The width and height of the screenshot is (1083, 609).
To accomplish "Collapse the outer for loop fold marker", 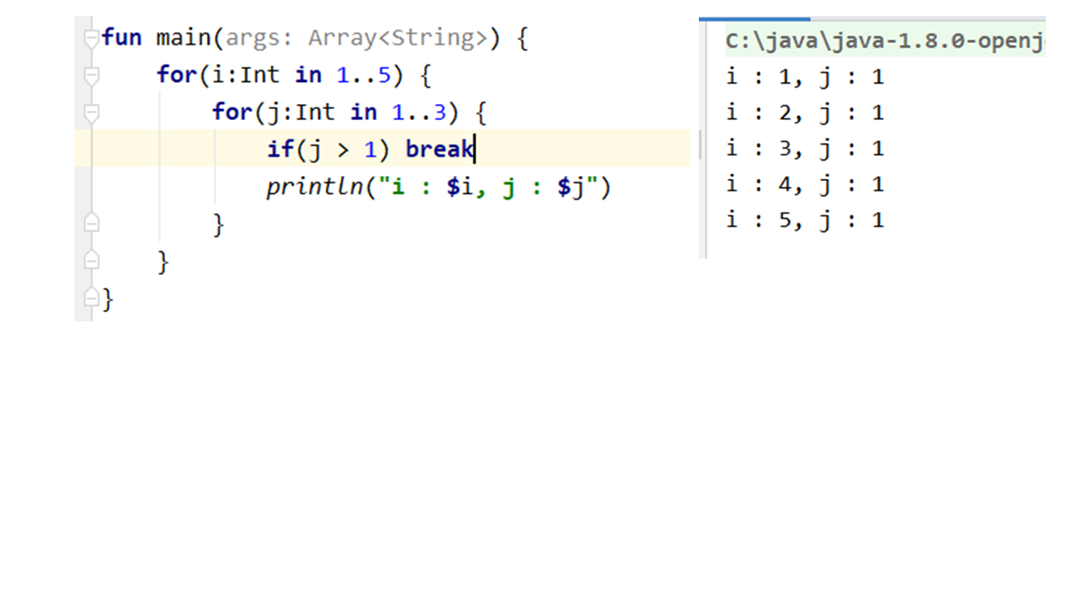I will [91, 76].
